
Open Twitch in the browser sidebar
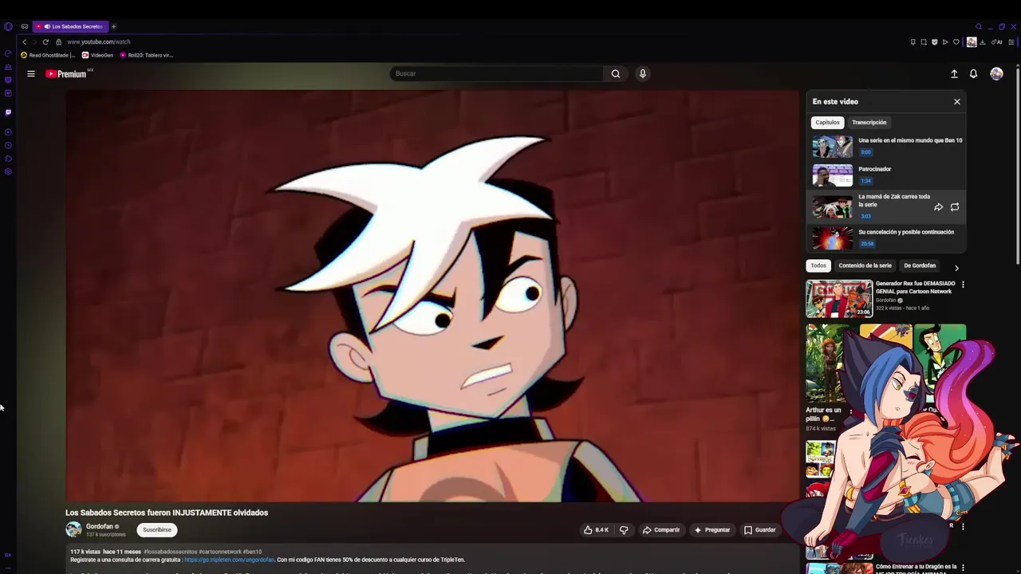pyautogui.click(x=8, y=112)
